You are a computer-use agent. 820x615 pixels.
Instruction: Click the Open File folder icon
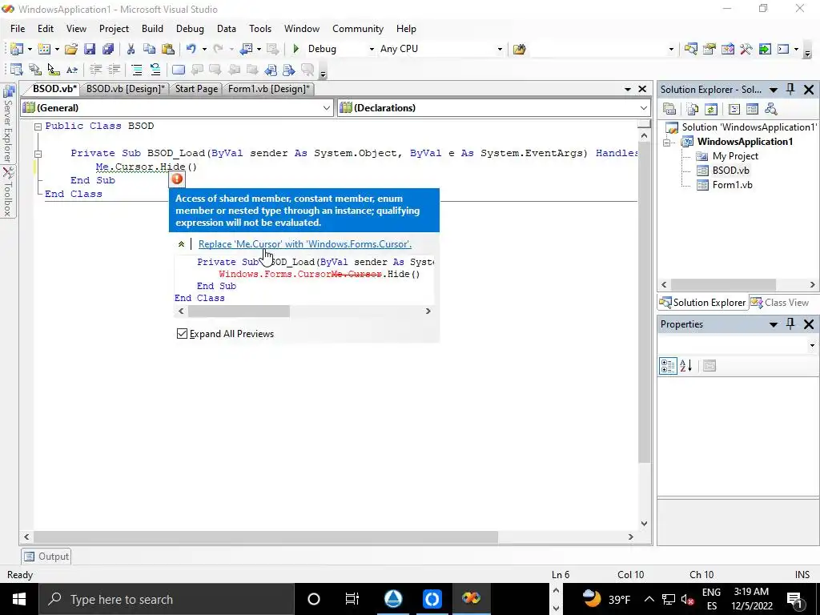[x=71, y=49]
